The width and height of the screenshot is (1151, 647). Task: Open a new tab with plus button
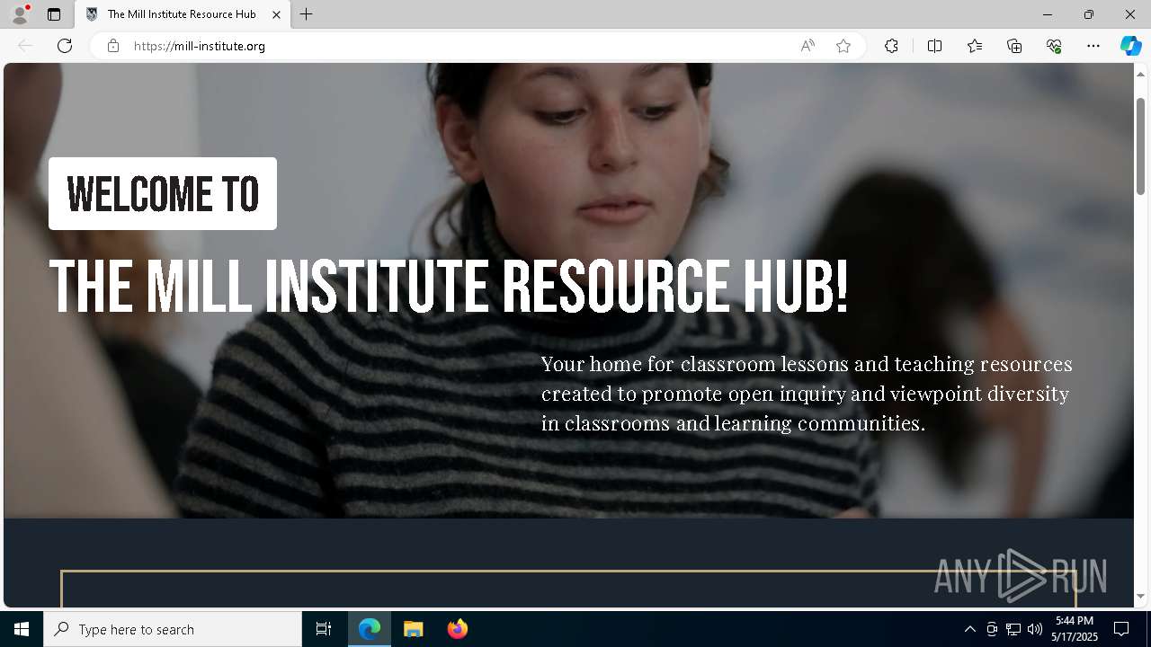click(x=307, y=14)
